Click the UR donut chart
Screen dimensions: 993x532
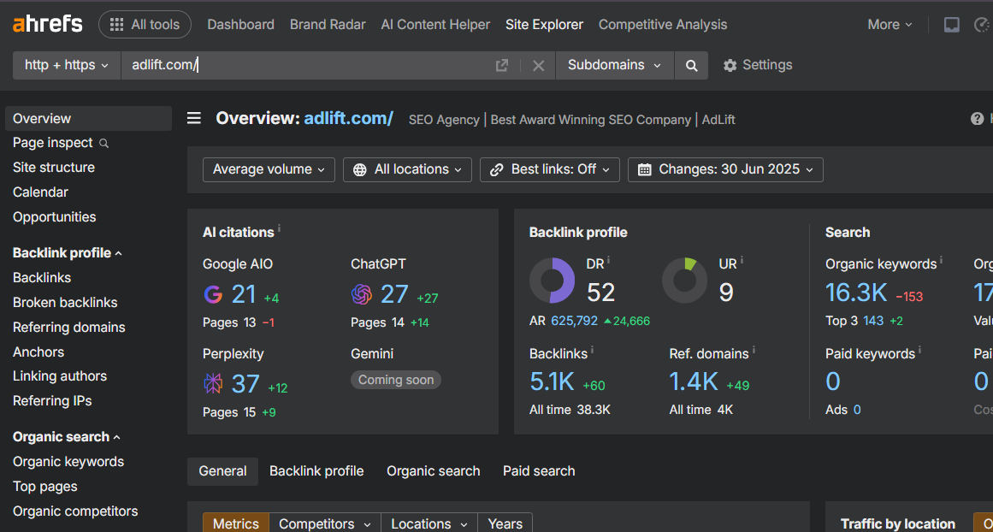684,281
